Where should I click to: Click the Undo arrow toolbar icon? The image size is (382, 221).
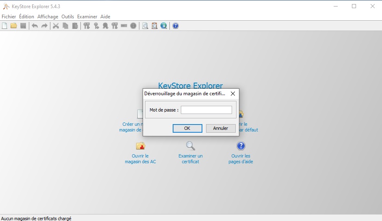35,26
